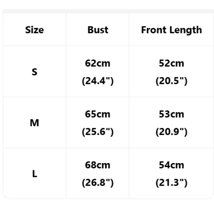Viewport: 214px width, 214px height.
Task: Select the S size cell
Action: (35, 72)
